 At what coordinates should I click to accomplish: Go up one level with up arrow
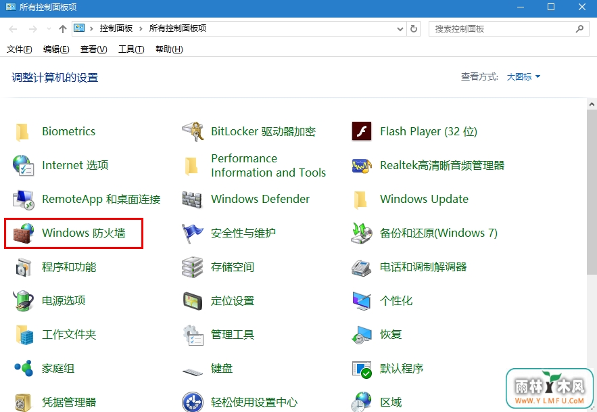coord(63,29)
